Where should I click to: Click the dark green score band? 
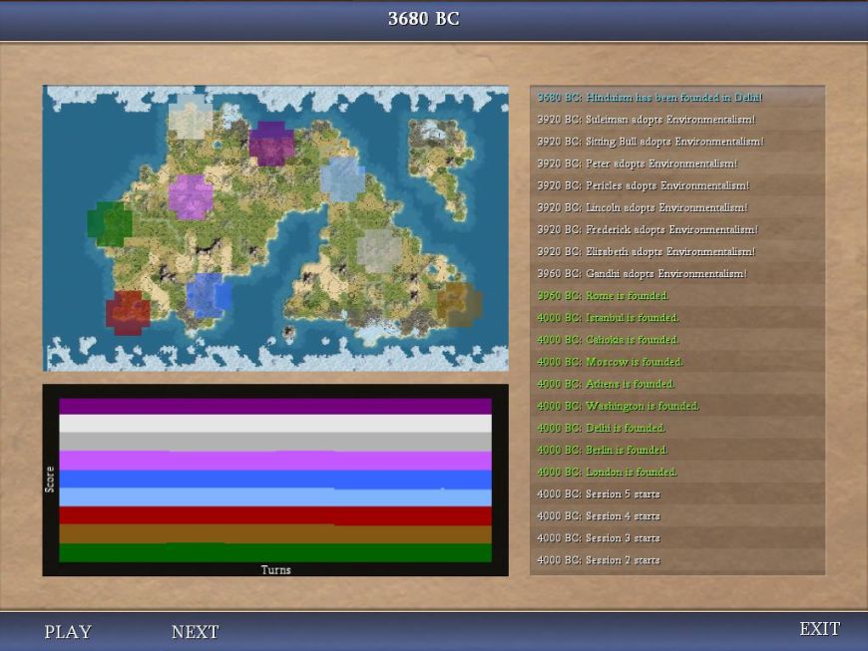click(275, 552)
